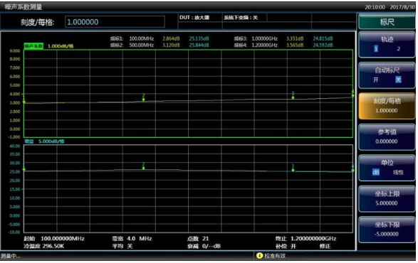Screen dimensions: 418x263
Task: Select the 坐标上限 upper limit softkey
Action: point(387,198)
